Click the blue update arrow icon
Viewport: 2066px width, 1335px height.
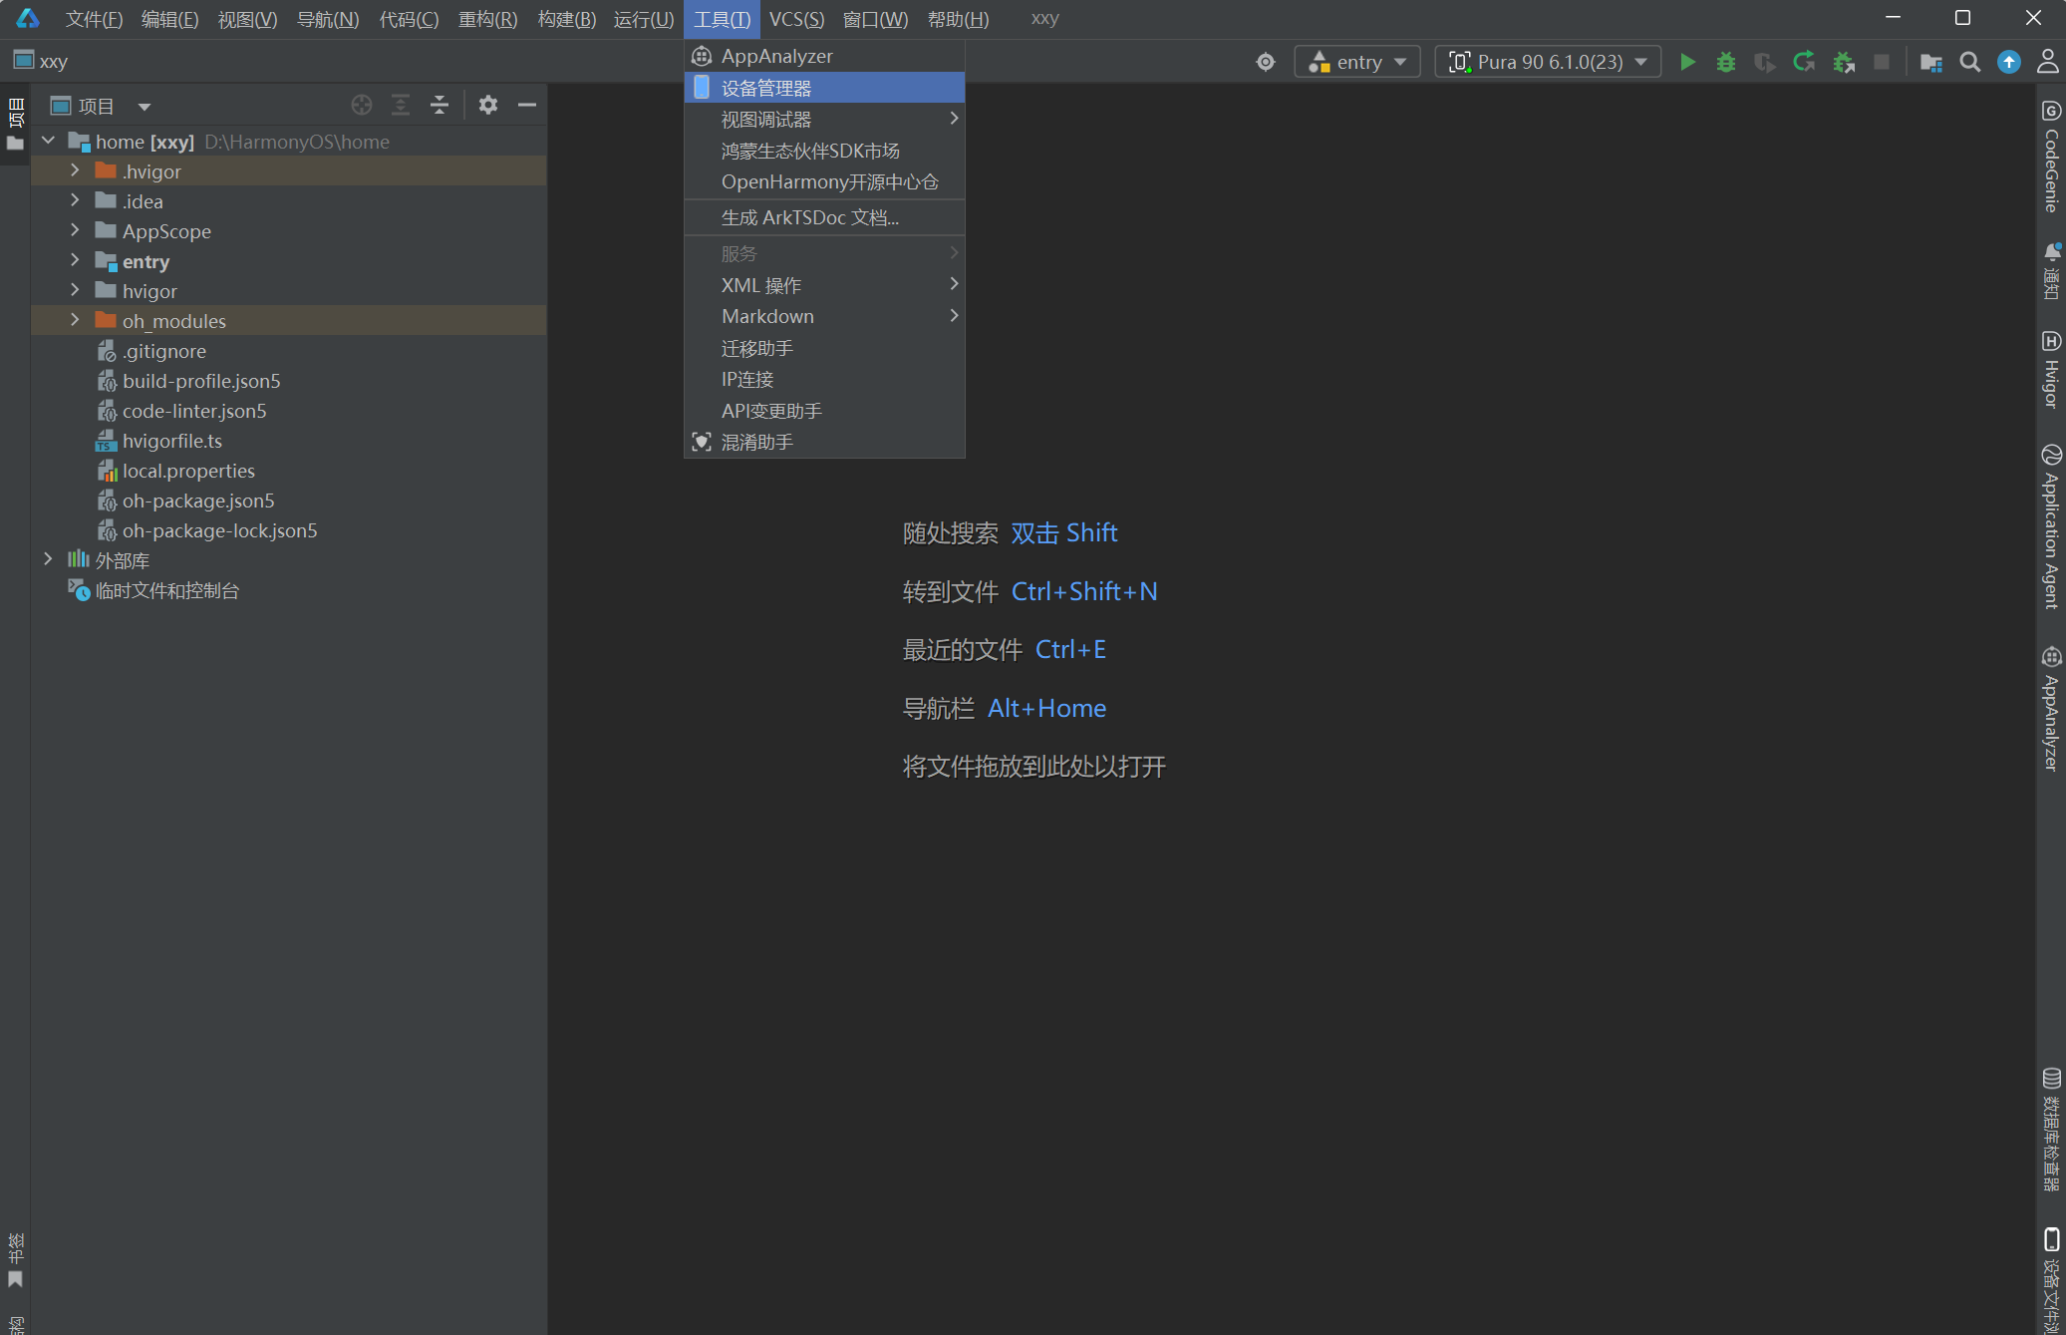[x=2009, y=62]
